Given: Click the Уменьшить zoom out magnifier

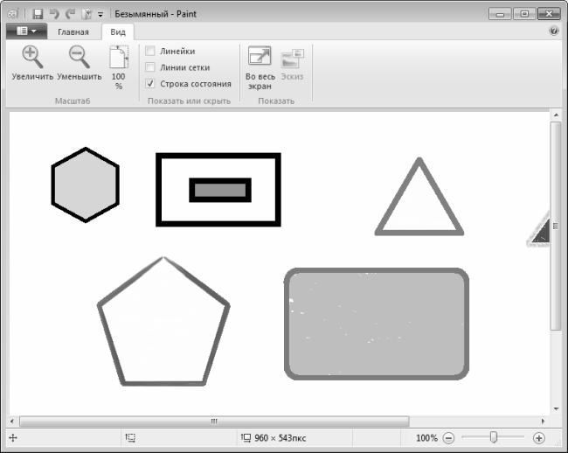Looking at the screenshot, I should [x=79, y=63].
